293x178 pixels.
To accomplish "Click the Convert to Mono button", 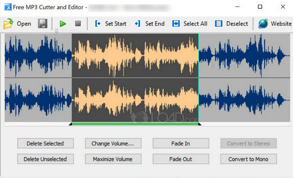I will (x=249, y=159).
